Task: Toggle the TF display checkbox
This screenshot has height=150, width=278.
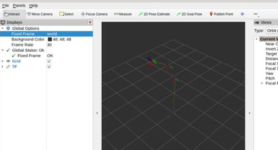Action: 49,67
